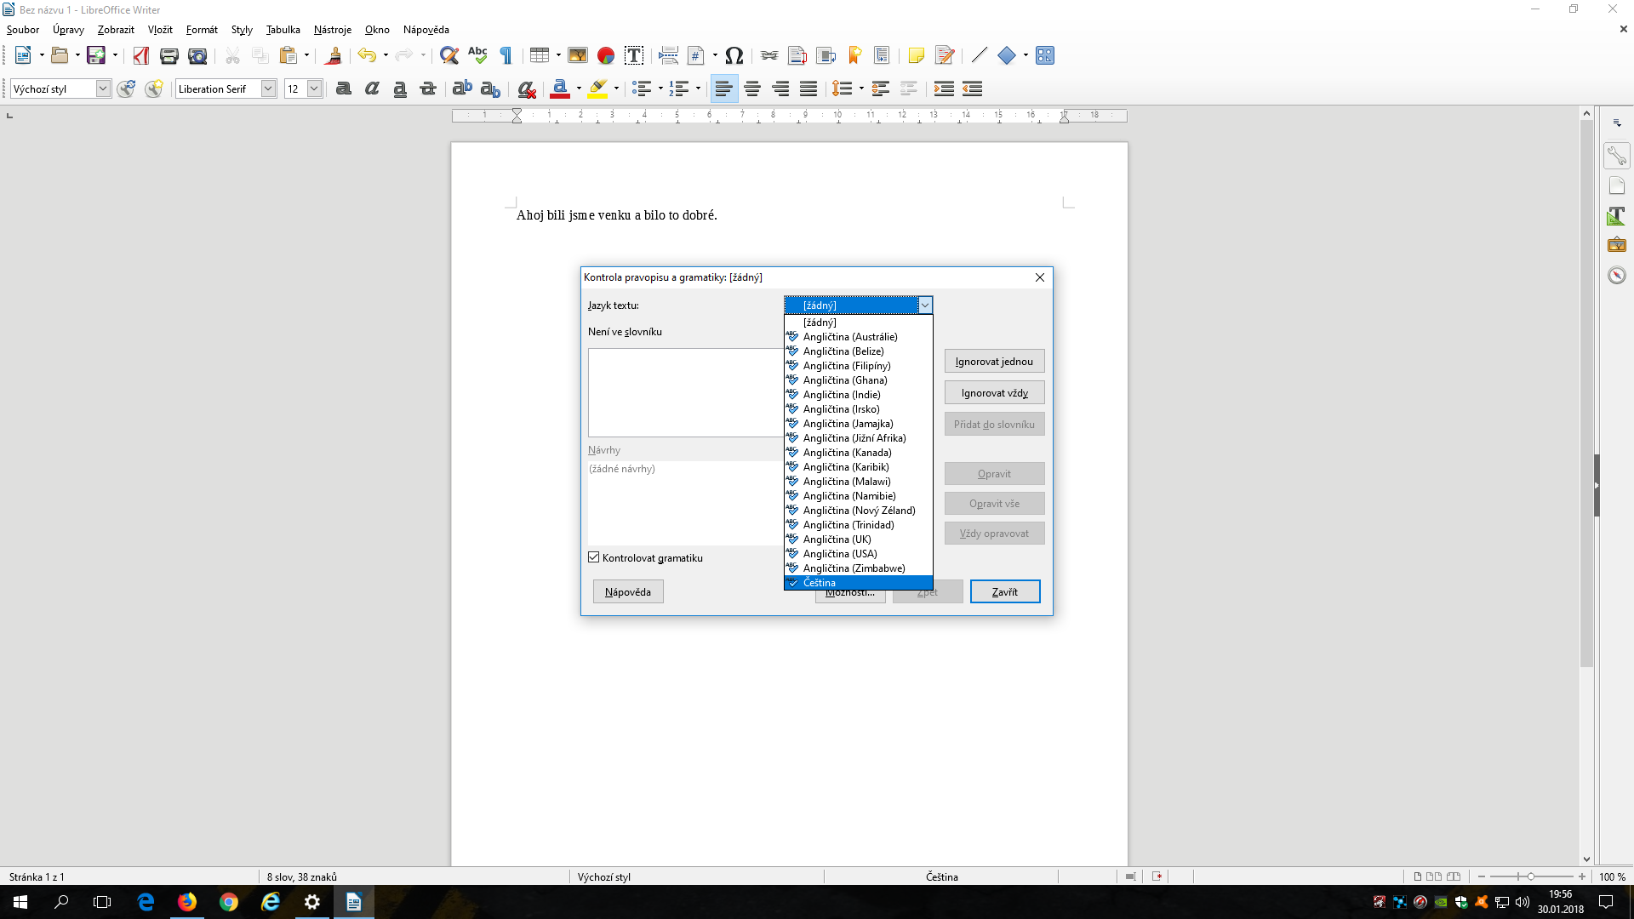Expand the font size 12 dropdown
Screen dimensions: 1634x919
coord(314,88)
